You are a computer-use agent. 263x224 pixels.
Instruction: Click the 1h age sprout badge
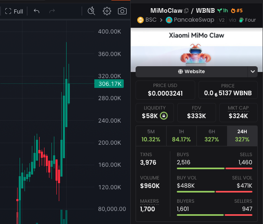click(223, 11)
